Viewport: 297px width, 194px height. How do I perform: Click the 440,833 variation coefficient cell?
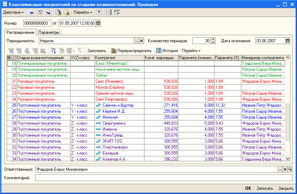pos(161,123)
